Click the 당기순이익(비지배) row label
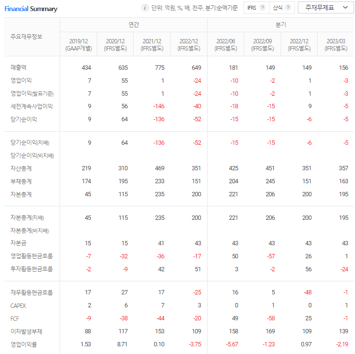355x354 pixels. pyautogui.click(x=32, y=155)
